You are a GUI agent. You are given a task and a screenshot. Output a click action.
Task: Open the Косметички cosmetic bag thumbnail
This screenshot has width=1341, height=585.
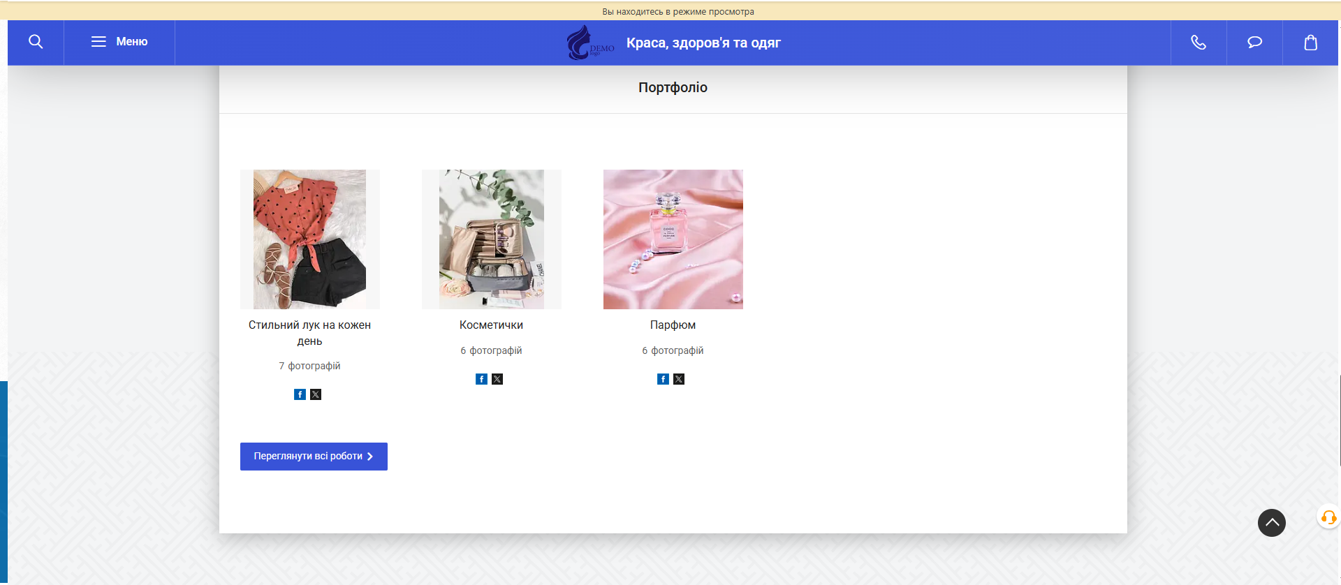(x=492, y=239)
